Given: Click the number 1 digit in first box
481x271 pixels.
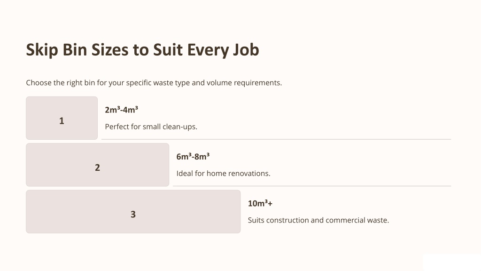Looking at the screenshot, I should (x=62, y=121).
